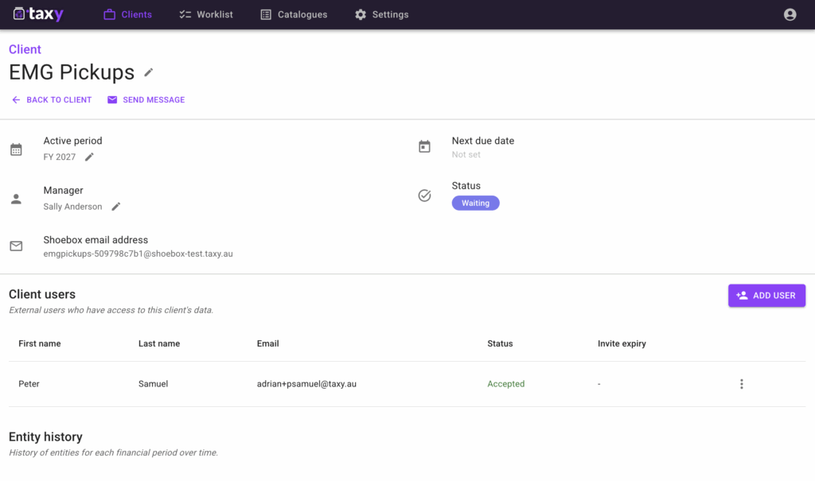This screenshot has width=815, height=481.
Task: Click the calendar icon beside Active period
Action: click(x=16, y=149)
